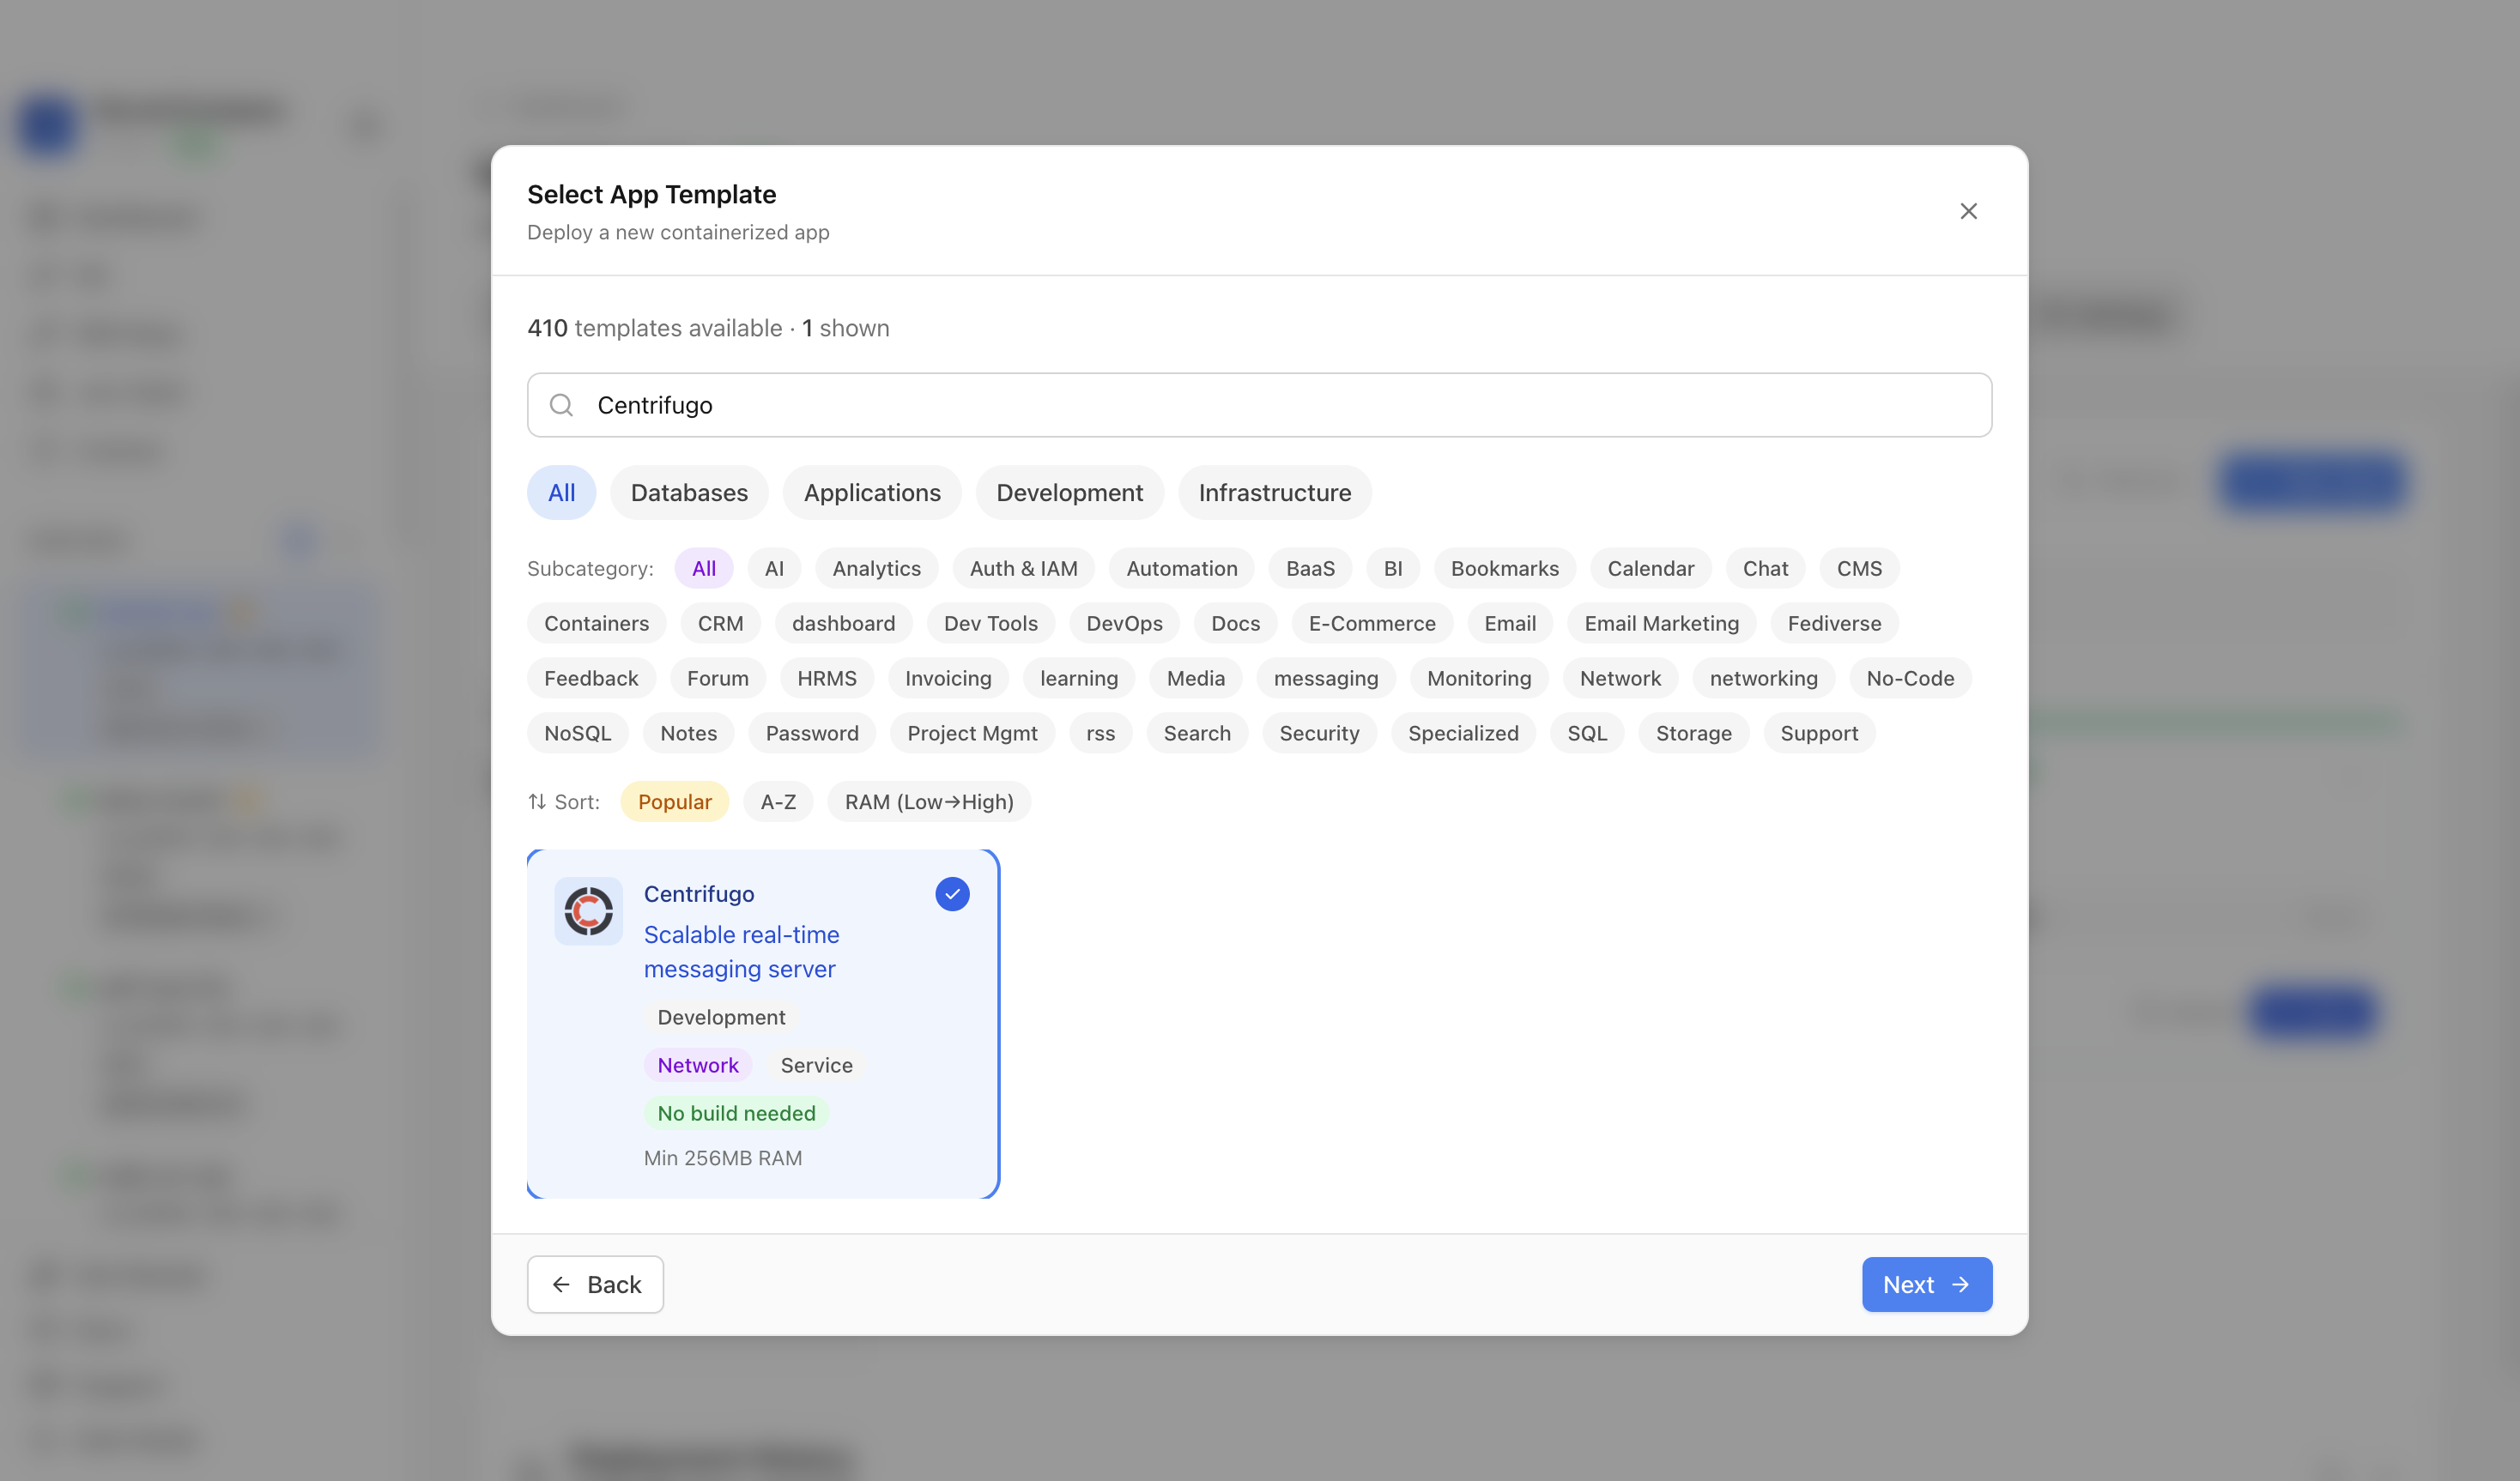Filter by No-Code subcategory
2520x1481 pixels.
[1909, 678]
